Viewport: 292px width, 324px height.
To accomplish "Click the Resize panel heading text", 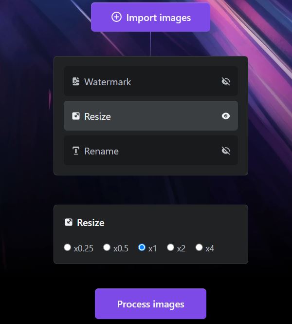I will point(91,223).
